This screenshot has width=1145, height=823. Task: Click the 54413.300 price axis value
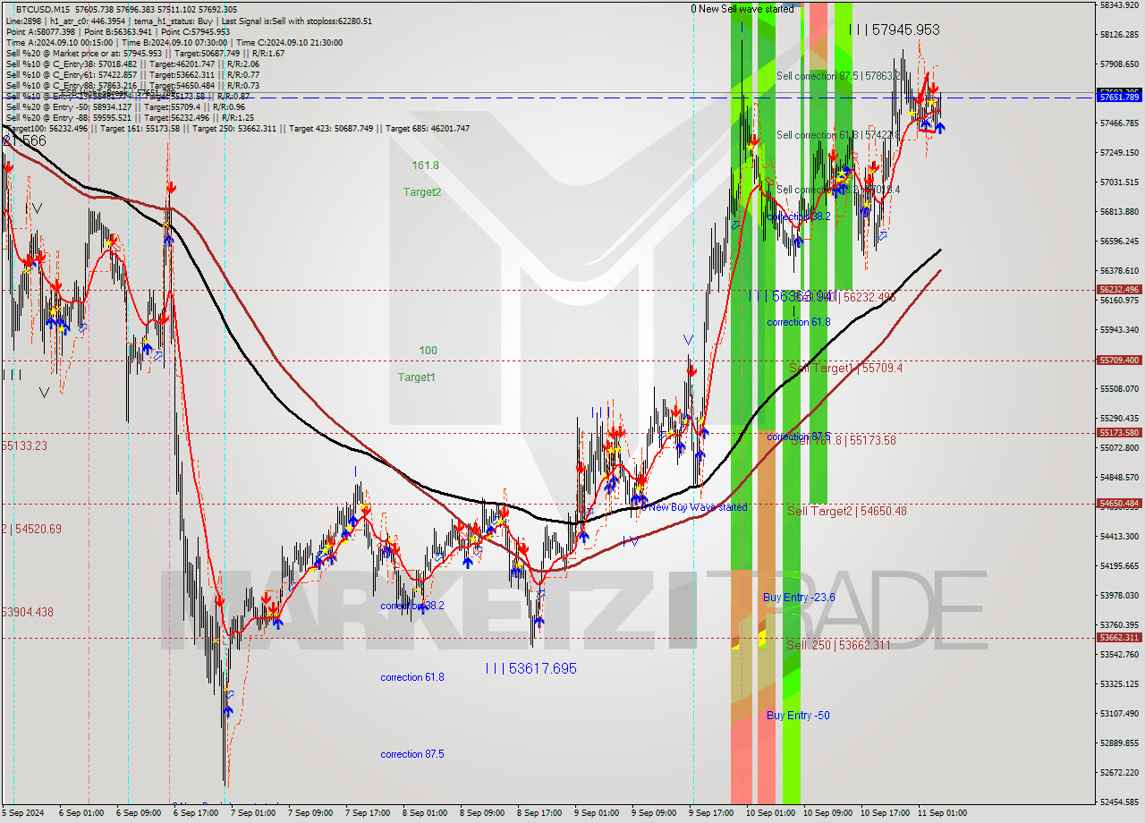(x=1121, y=536)
